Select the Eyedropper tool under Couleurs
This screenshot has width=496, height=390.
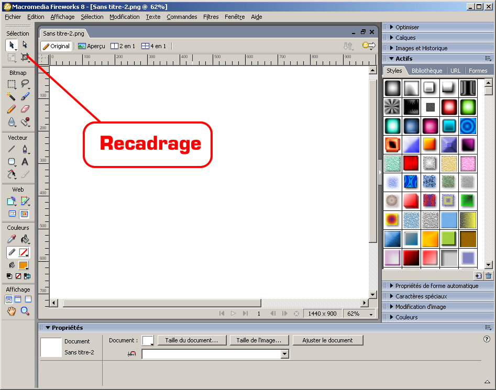point(11,239)
